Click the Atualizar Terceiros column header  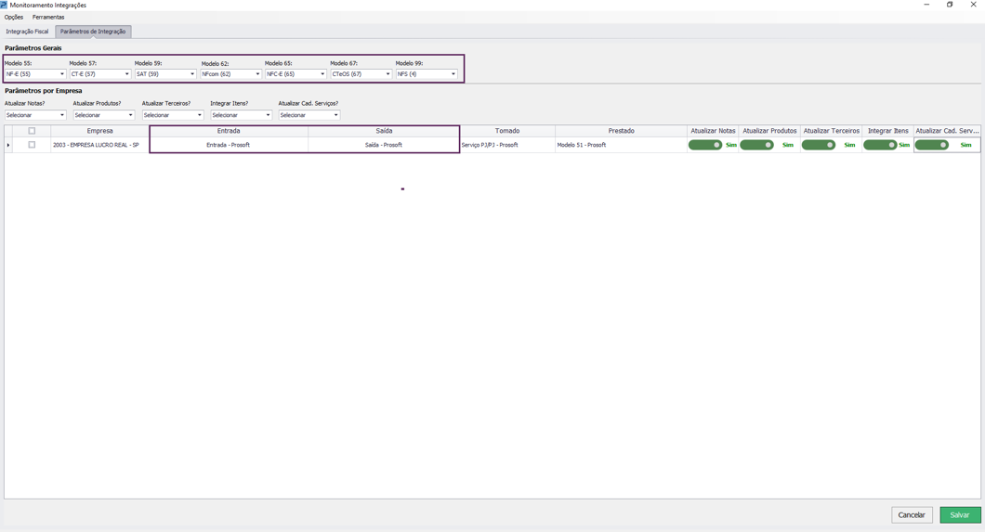[831, 131]
